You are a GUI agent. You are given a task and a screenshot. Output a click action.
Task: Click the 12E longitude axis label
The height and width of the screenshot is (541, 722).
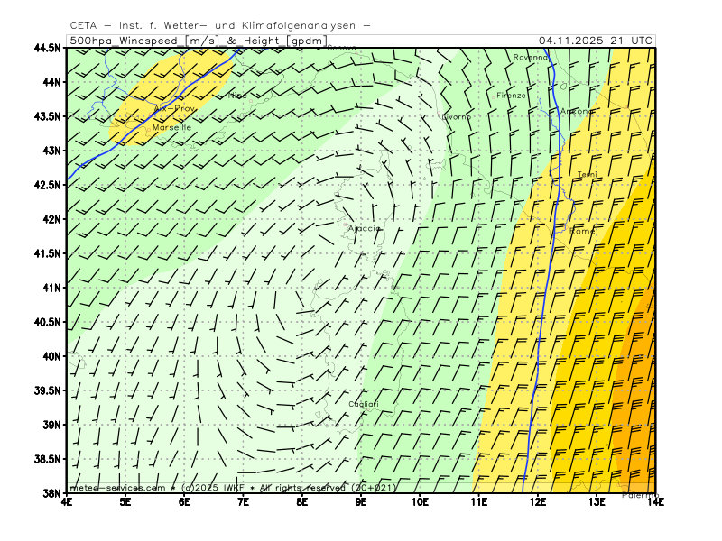point(538,501)
